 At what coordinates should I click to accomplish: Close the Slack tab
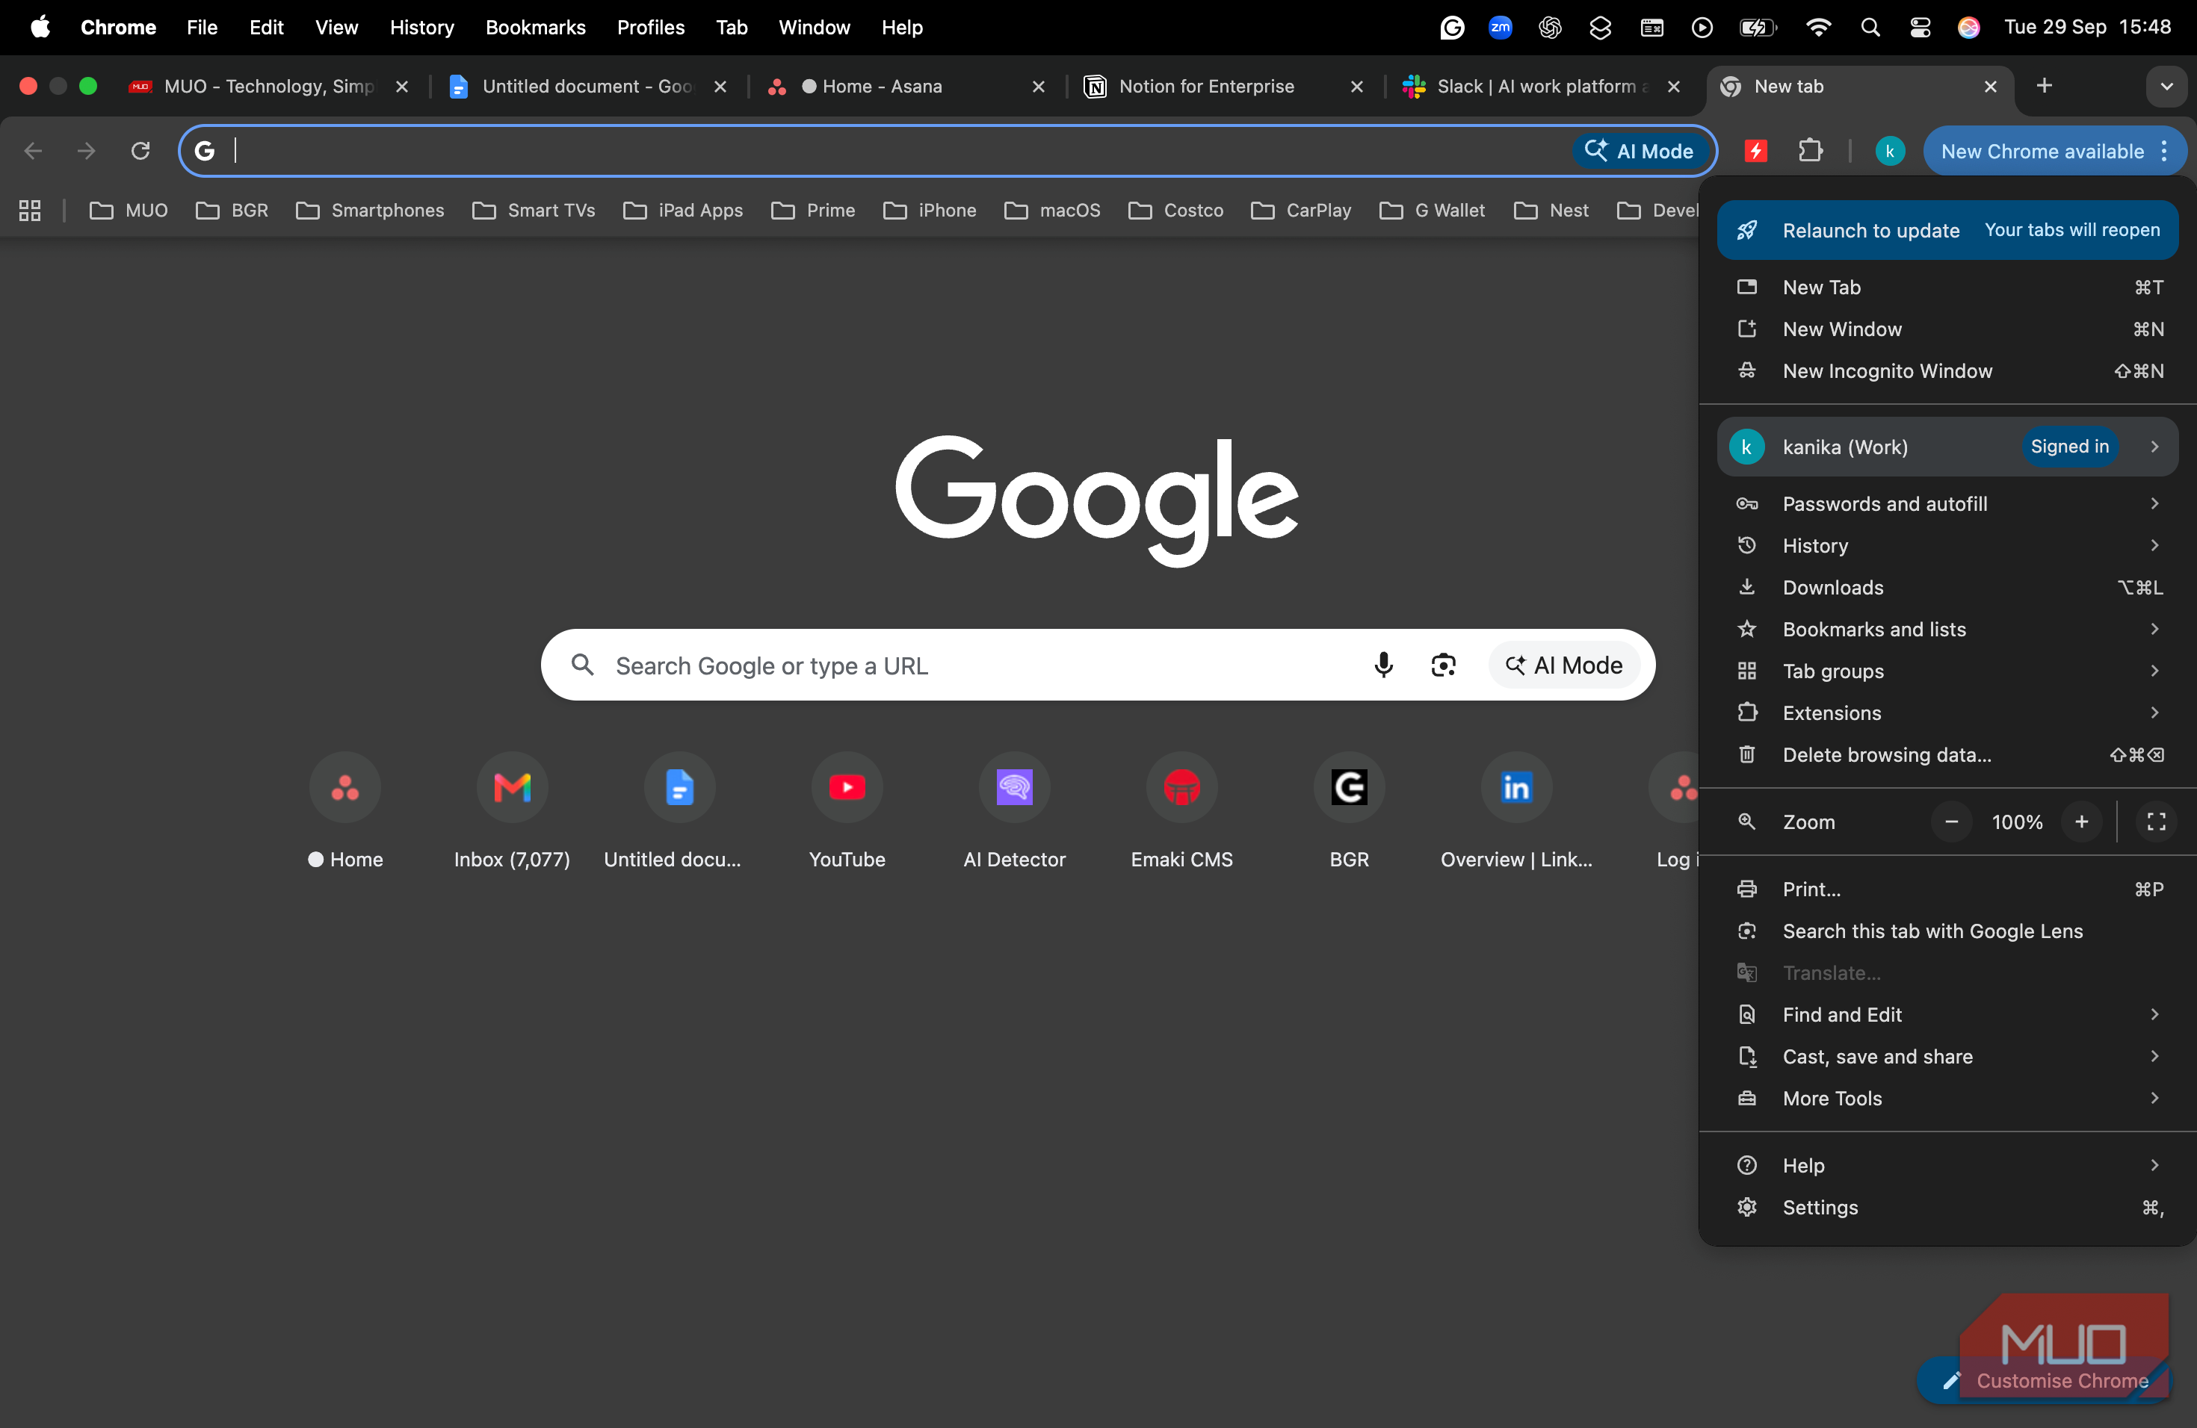[x=1674, y=87]
